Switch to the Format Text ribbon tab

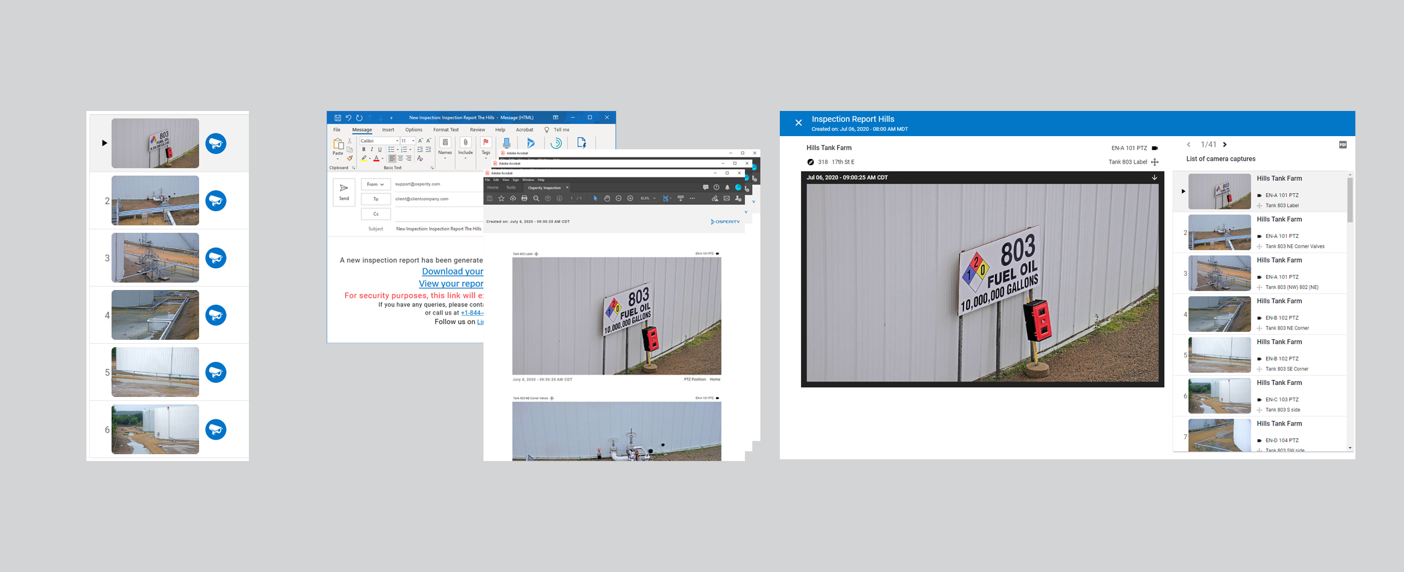(x=446, y=130)
